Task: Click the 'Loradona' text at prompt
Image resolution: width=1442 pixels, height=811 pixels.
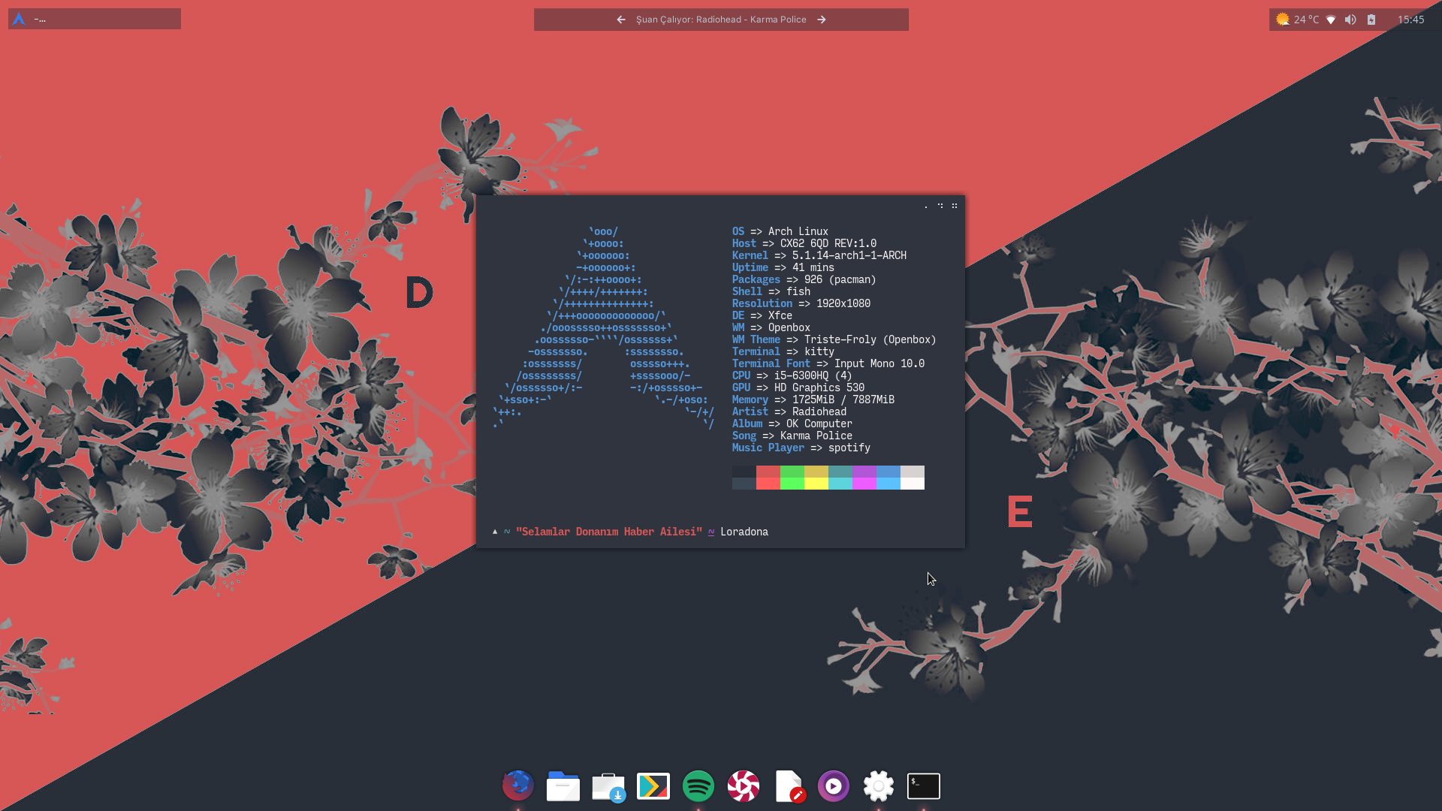Action: [744, 532]
